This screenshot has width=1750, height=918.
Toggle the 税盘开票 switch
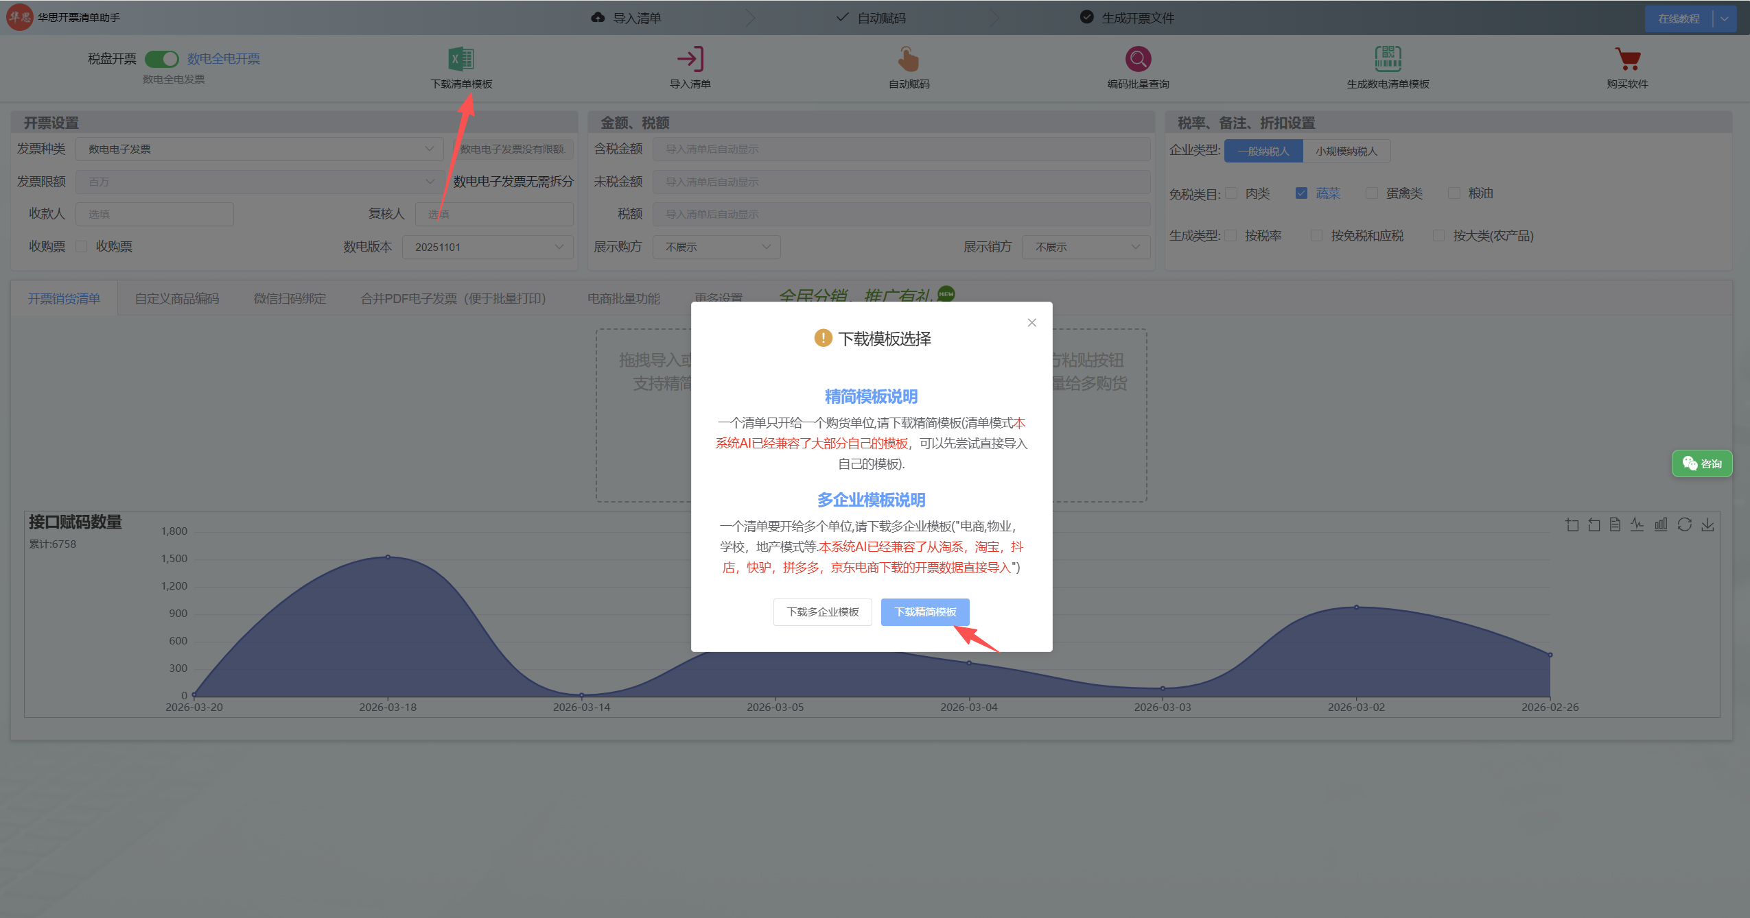tap(162, 60)
